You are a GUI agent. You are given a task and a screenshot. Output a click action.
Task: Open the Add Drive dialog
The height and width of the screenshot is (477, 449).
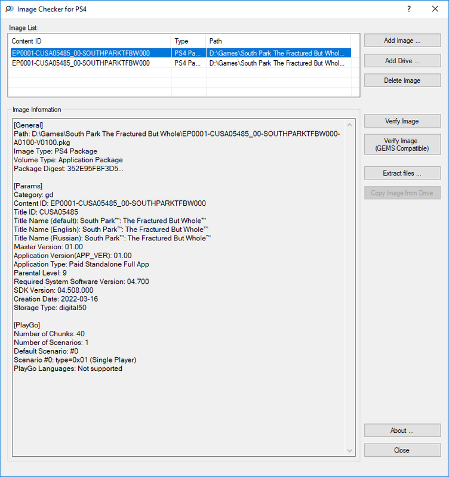point(402,61)
